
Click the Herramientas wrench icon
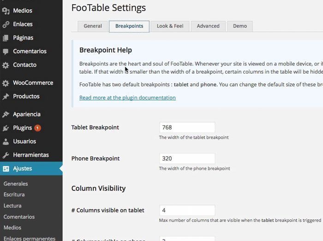(6, 155)
